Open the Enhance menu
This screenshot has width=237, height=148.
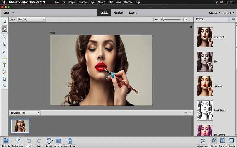click(82, 2)
